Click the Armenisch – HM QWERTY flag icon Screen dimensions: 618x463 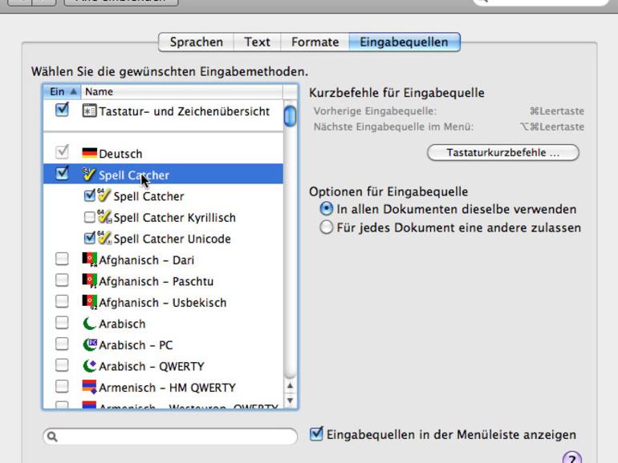(x=89, y=387)
